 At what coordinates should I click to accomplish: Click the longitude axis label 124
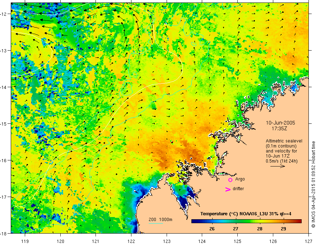pyautogui.click(x=202, y=241)
